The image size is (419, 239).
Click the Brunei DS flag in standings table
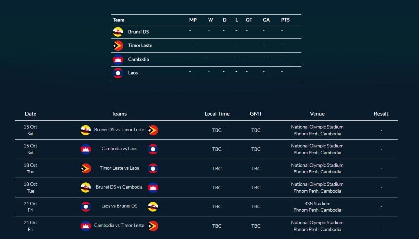point(118,32)
